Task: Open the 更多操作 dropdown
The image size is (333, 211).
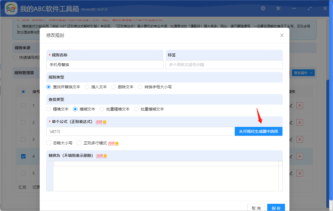Action: click(303, 72)
